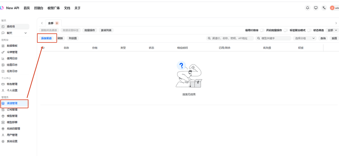The height and width of the screenshot is (156, 339).
Task: Open 首页 in the top navigation
Action: (27, 8)
